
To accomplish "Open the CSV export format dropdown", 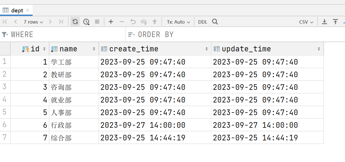I will 306,22.
